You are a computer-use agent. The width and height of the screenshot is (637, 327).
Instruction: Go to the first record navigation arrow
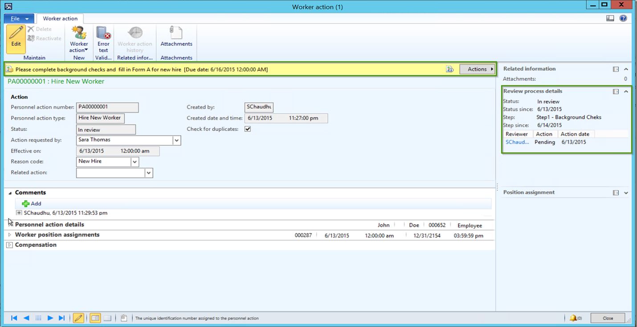point(14,318)
